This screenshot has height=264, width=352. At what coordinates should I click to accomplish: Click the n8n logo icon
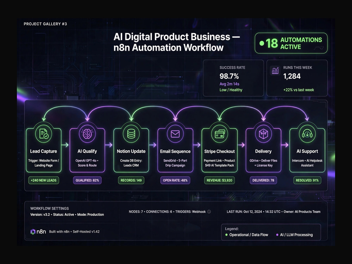[33, 232]
